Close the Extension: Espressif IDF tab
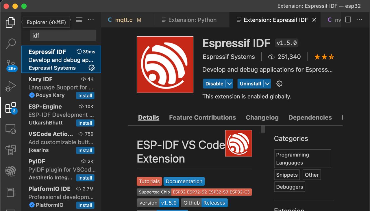This screenshot has height=211, width=370. (x=314, y=20)
